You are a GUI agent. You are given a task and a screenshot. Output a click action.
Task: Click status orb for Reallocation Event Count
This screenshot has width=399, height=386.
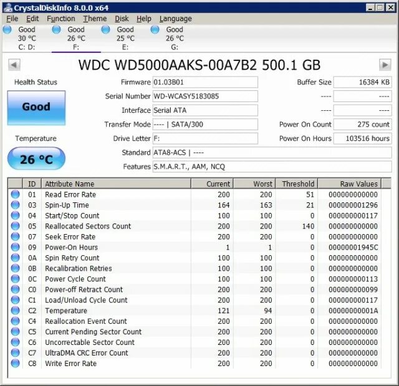click(15, 321)
